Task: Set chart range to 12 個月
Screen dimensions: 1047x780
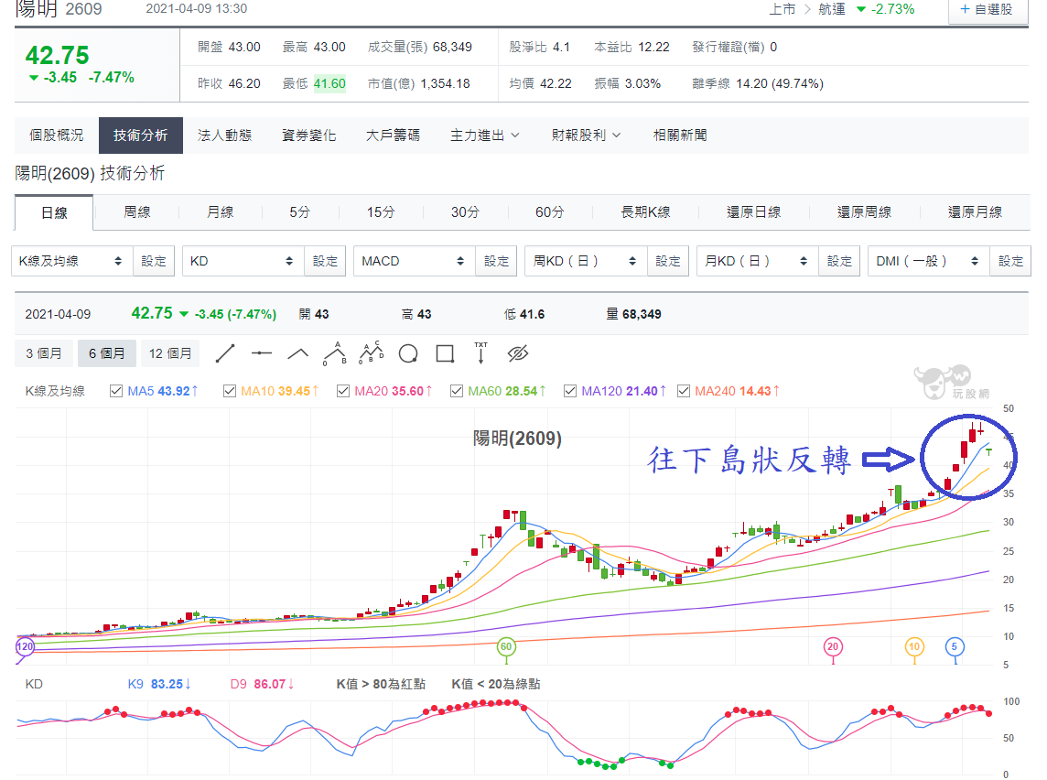Action: [x=170, y=353]
